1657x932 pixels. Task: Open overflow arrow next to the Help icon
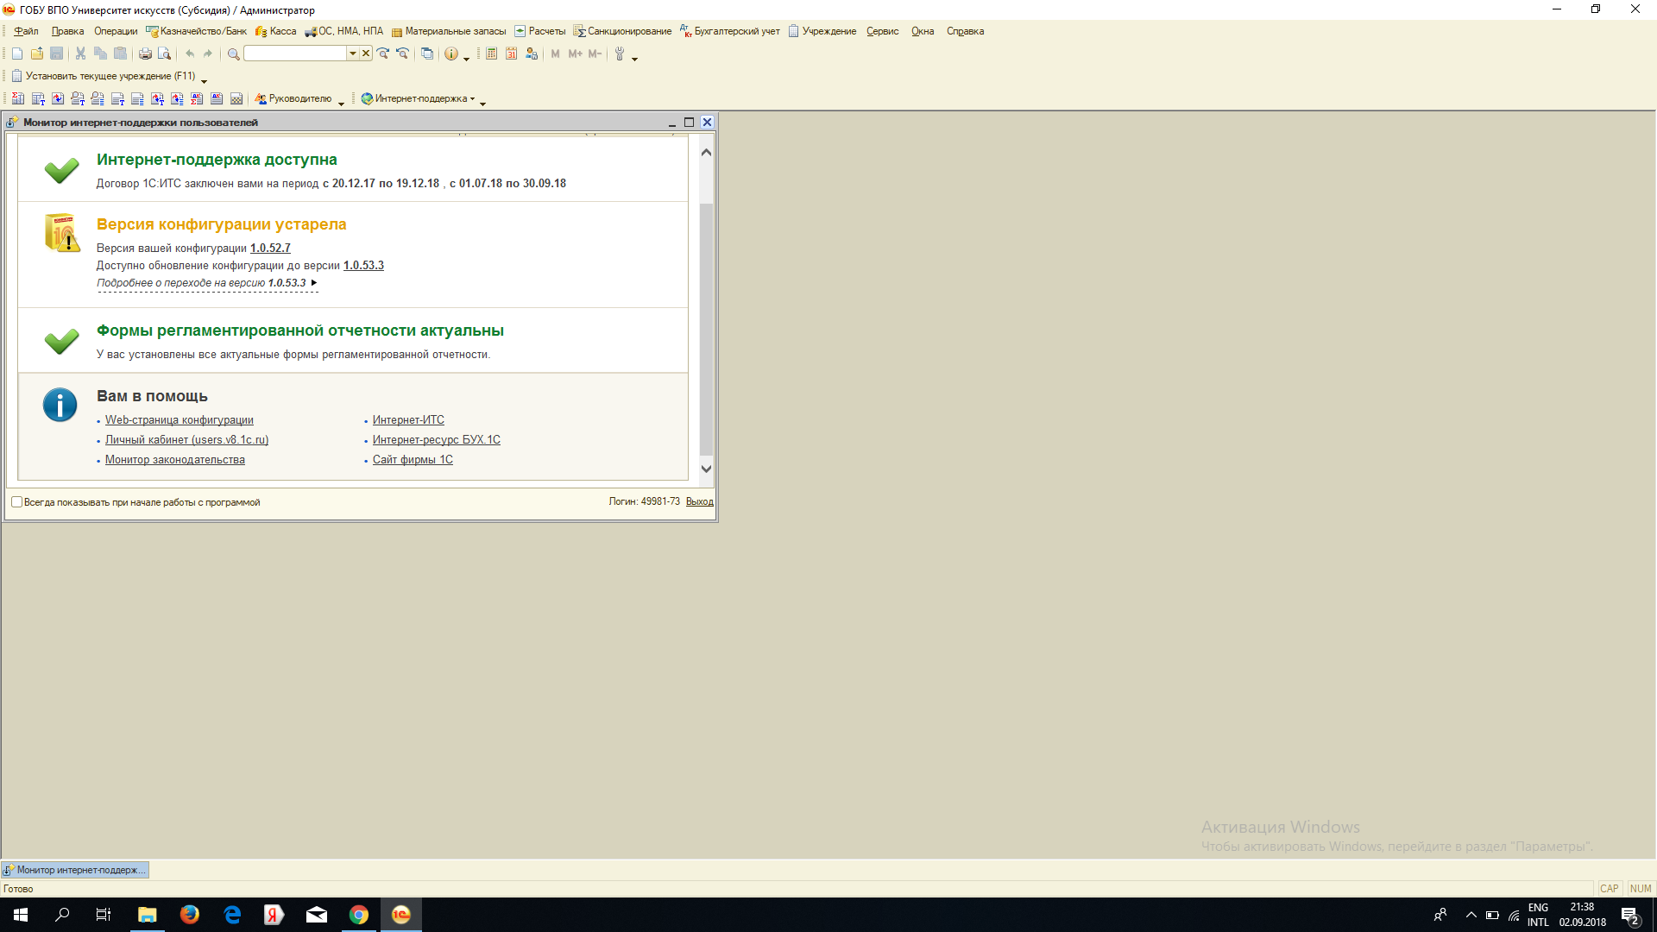click(x=467, y=58)
